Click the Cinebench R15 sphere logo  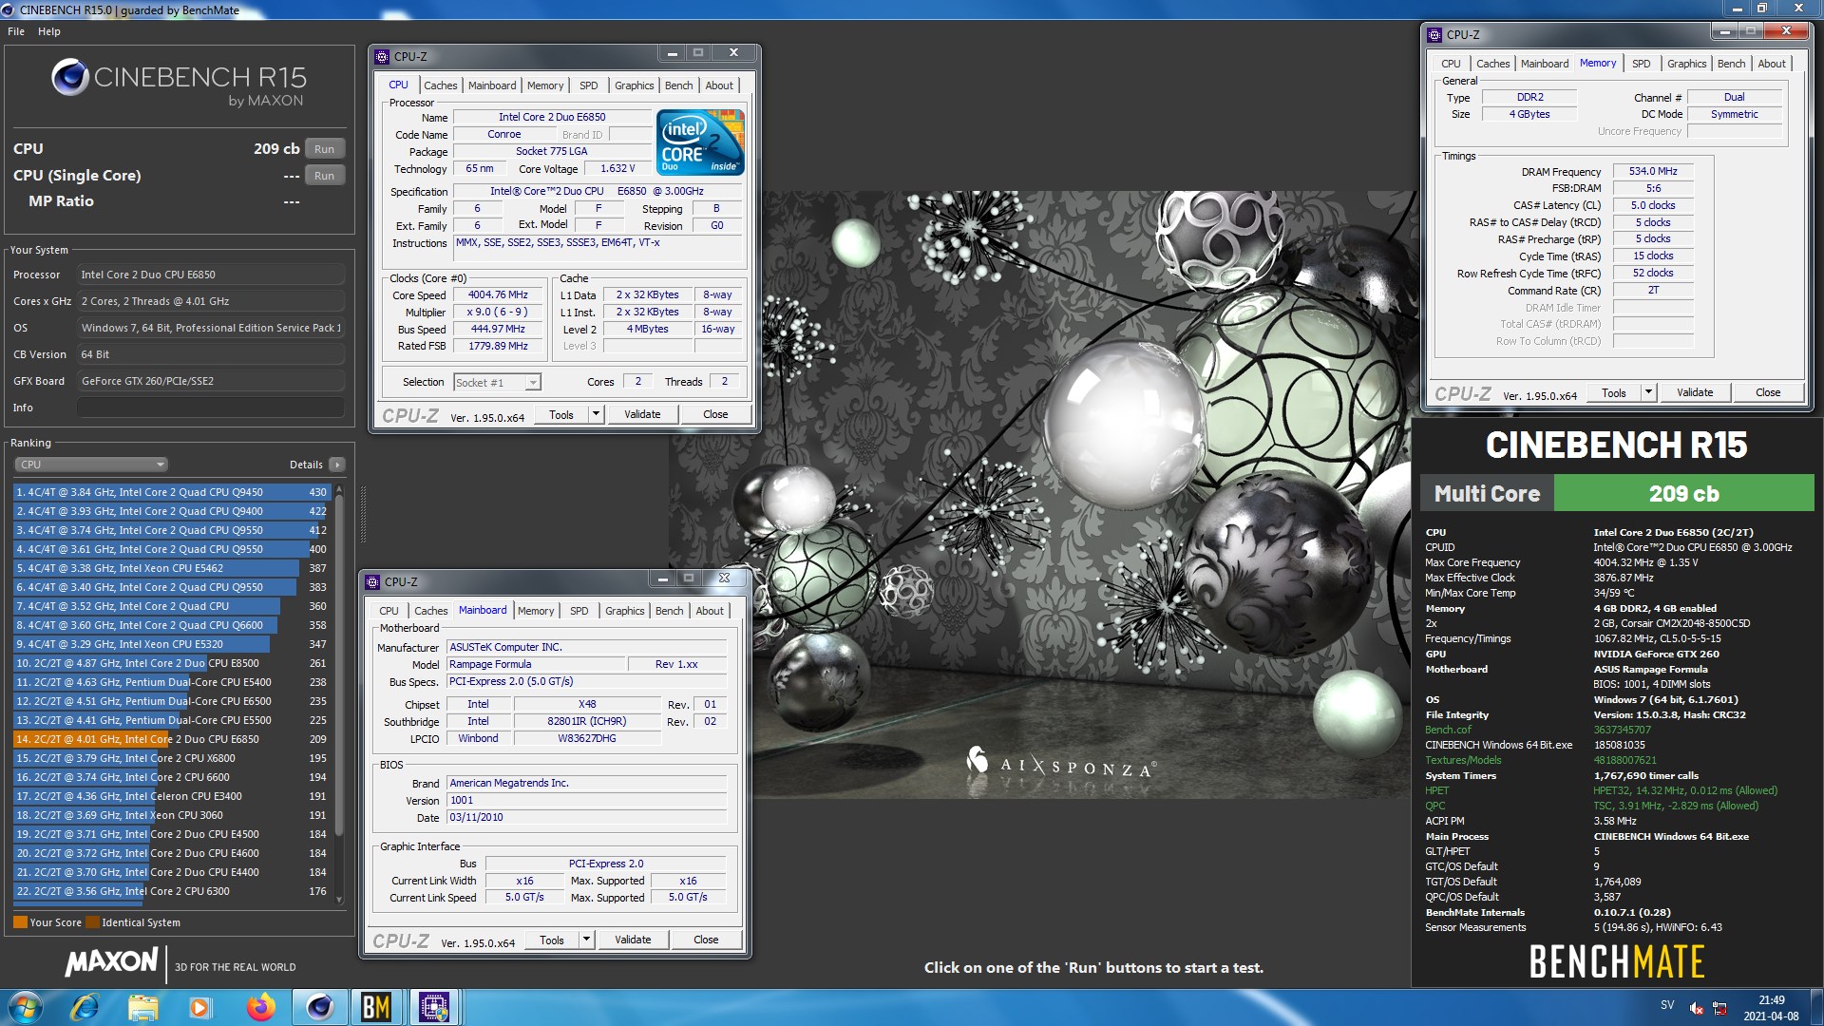(70, 77)
